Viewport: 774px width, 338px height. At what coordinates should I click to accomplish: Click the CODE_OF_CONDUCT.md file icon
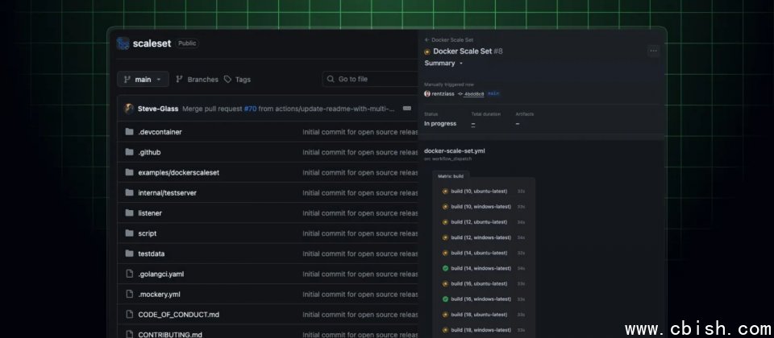[129, 314]
